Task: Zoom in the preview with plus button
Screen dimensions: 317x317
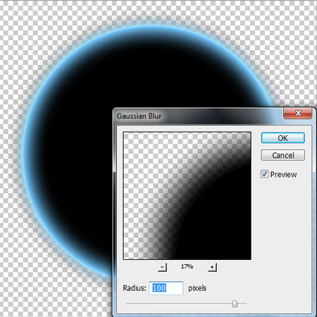Action: tap(212, 267)
